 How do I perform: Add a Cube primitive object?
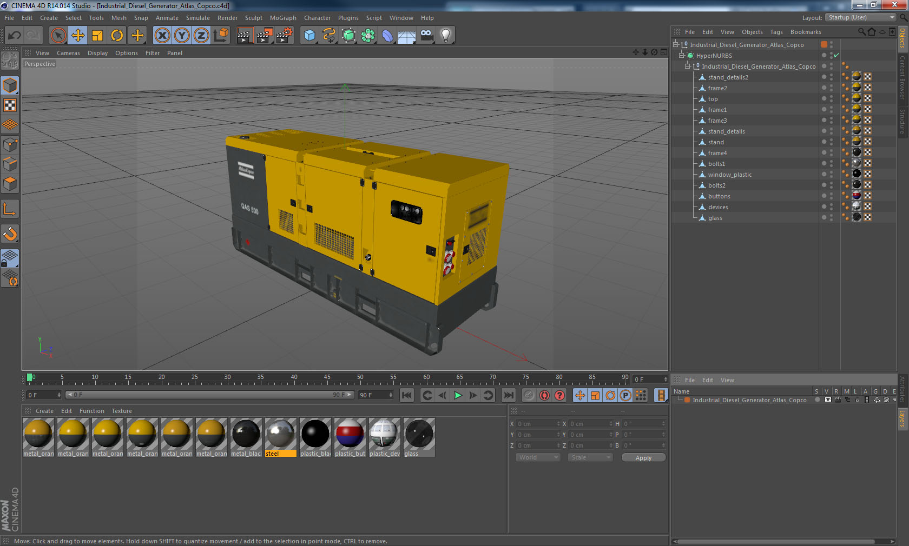[x=309, y=36]
